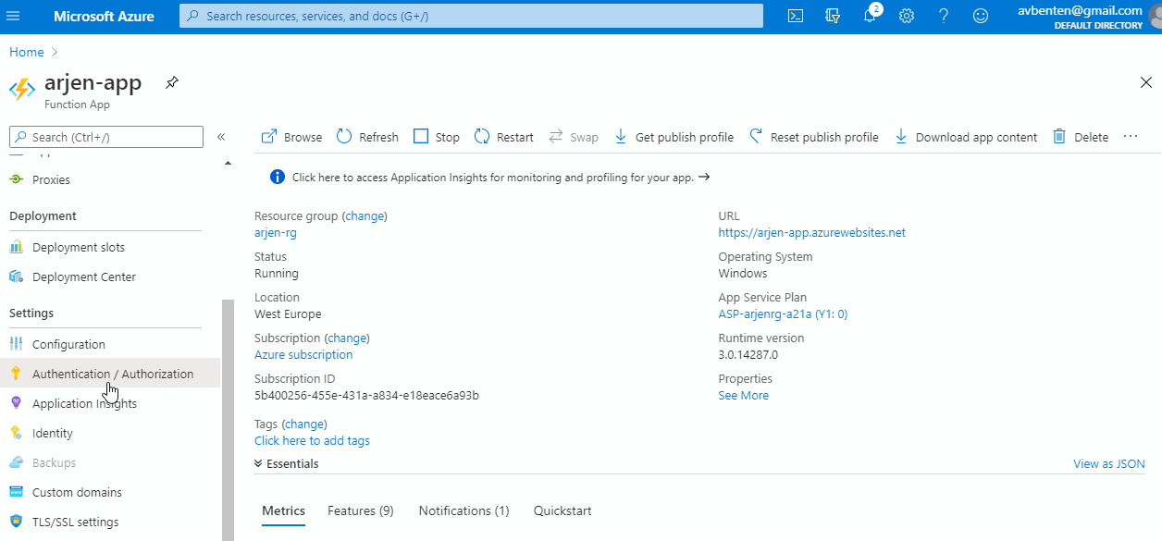Switch to the Features (9) tab

pos(360,510)
